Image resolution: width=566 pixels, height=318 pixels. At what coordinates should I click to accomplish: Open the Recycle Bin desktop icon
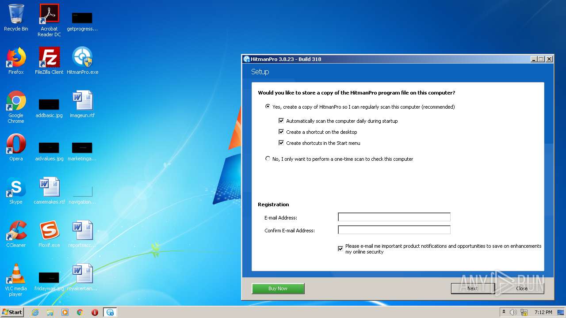16,18
